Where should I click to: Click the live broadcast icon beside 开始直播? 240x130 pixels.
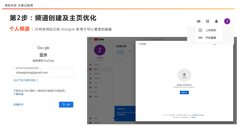pyautogui.click(x=200, y=38)
